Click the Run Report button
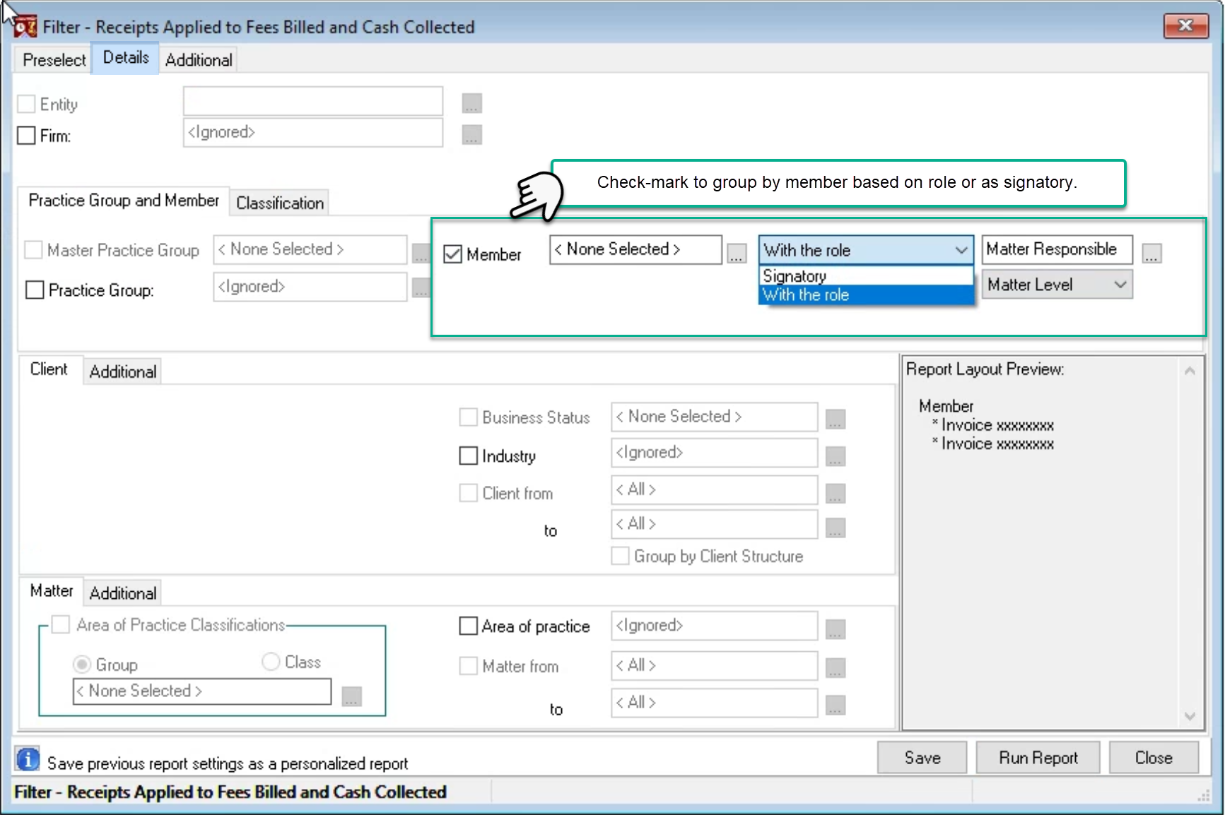This screenshot has width=1225, height=815. coord(1038,758)
